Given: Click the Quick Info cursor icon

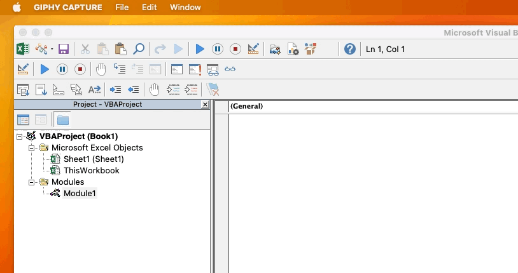Looking at the screenshot, I should click(x=59, y=90).
